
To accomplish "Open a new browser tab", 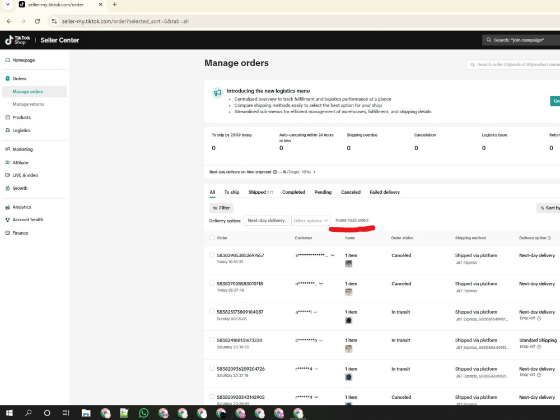I will pyautogui.click(x=115, y=4).
